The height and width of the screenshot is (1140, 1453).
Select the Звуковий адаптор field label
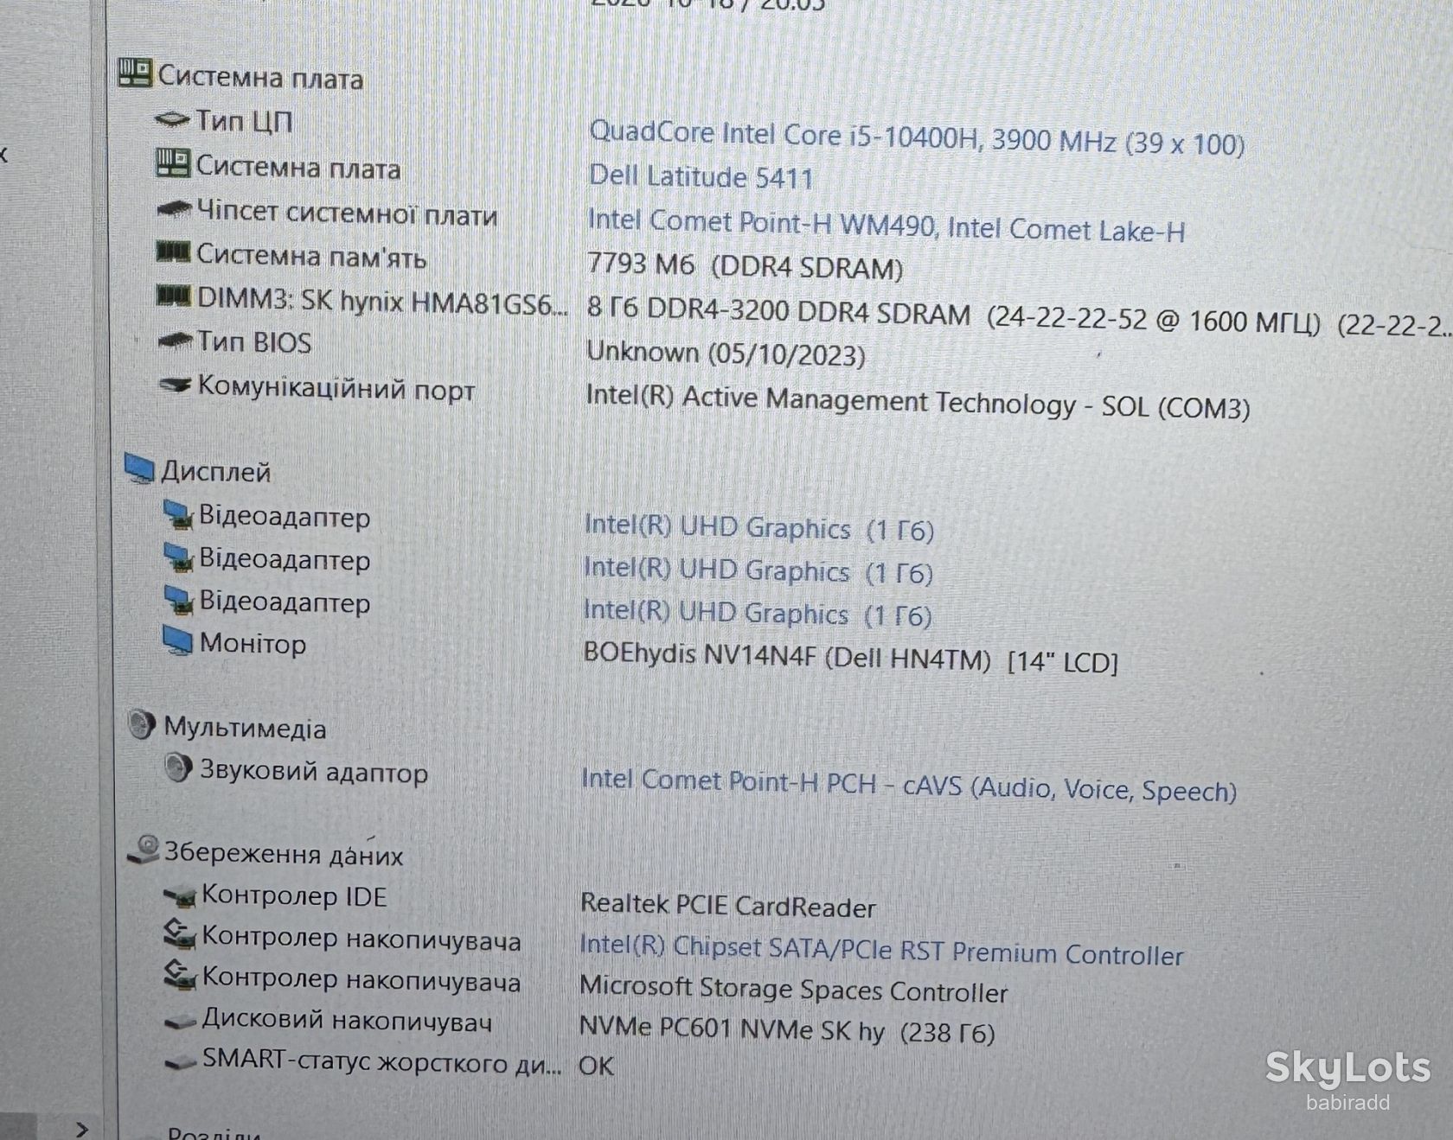coord(314,770)
